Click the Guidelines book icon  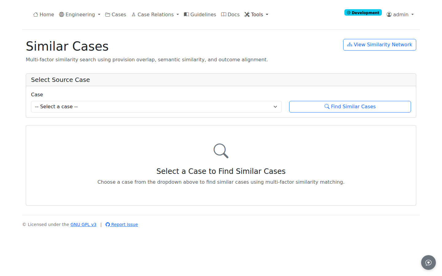(x=186, y=14)
